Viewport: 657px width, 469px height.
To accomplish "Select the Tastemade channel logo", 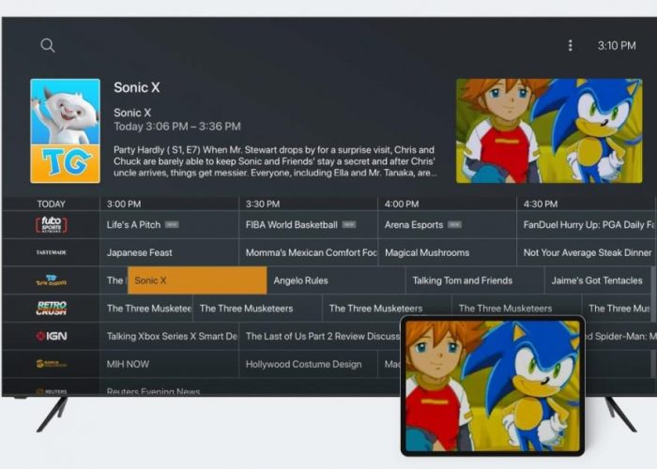I will (x=51, y=252).
